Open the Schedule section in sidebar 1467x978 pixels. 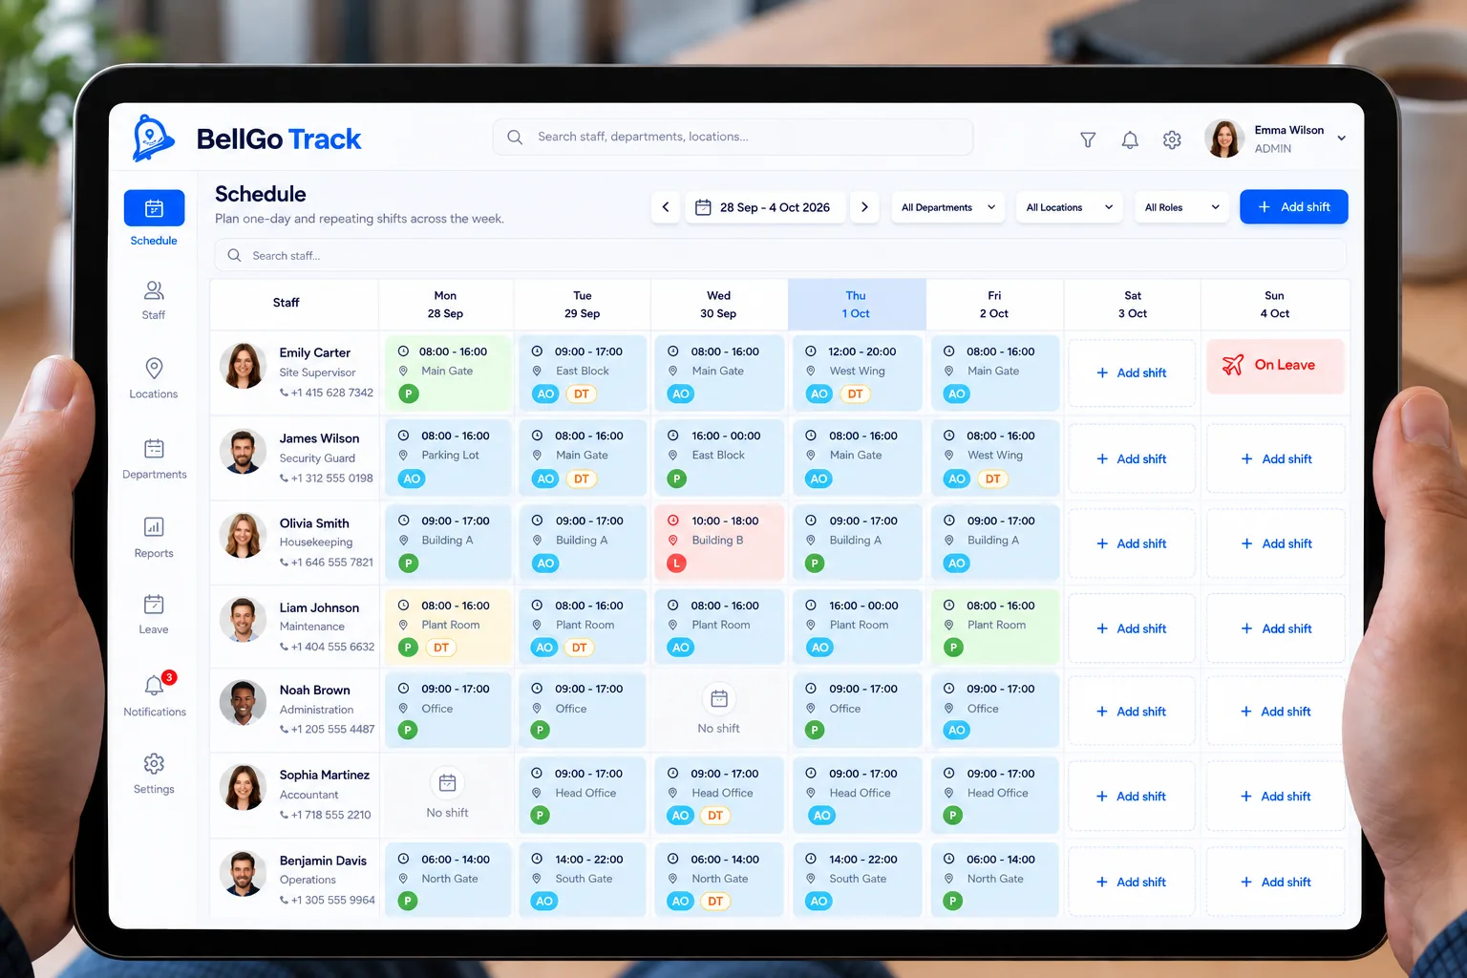[154, 219]
